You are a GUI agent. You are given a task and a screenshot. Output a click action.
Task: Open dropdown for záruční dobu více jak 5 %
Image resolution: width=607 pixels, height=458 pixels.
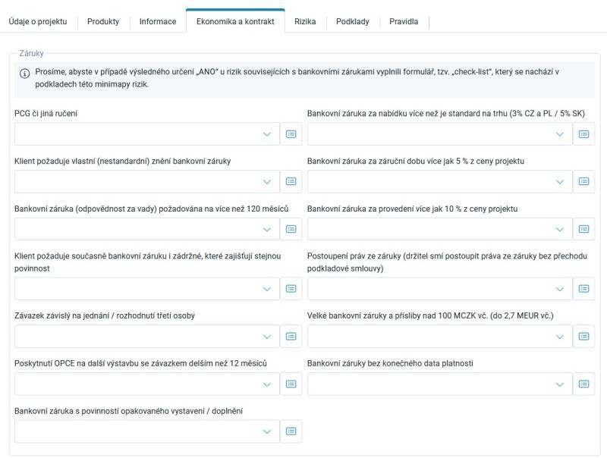(x=440, y=181)
